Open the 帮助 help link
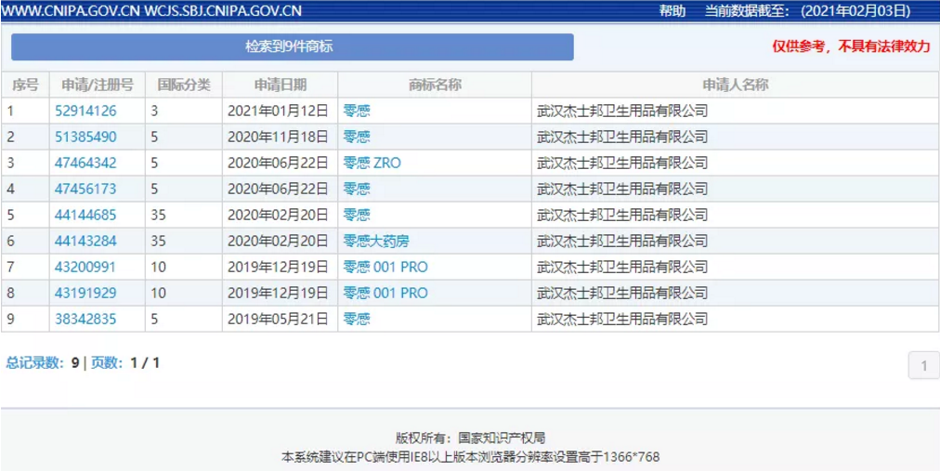Image resolution: width=940 pixels, height=471 pixels. (x=672, y=11)
